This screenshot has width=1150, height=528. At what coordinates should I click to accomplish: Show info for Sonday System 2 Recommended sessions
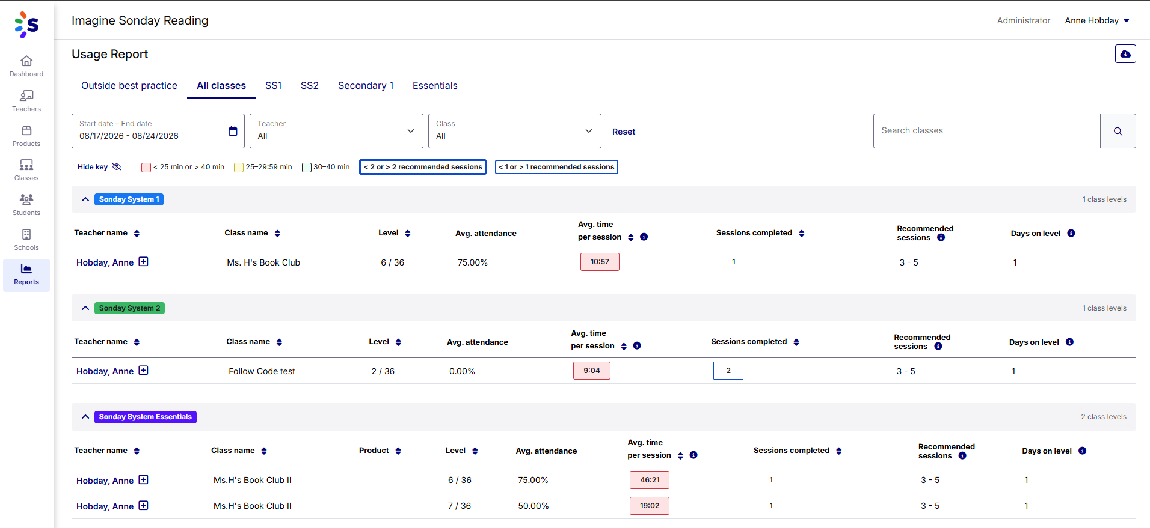click(938, 347)
